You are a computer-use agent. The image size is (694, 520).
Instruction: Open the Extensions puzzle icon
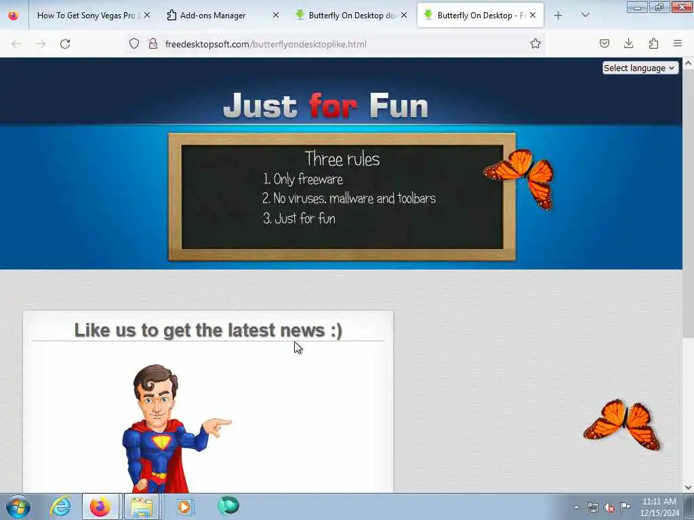pos(654,43)
